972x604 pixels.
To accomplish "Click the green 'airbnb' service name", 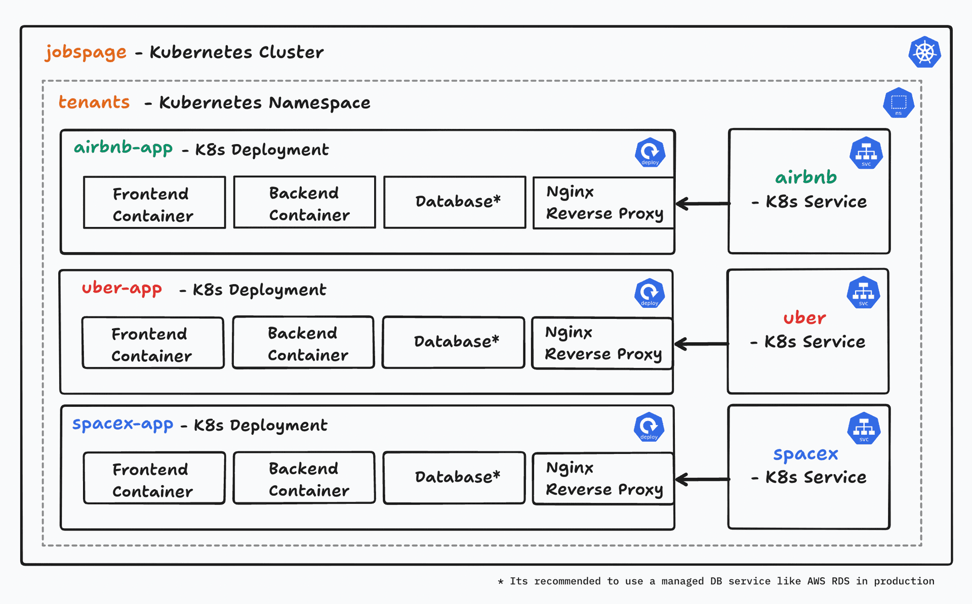I will tap(806, 177).
